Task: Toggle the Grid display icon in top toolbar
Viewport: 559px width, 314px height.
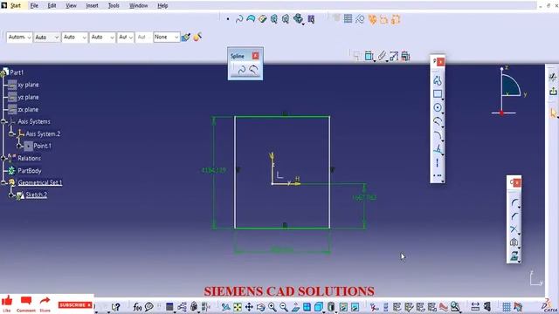Action: tap(348, 19)
